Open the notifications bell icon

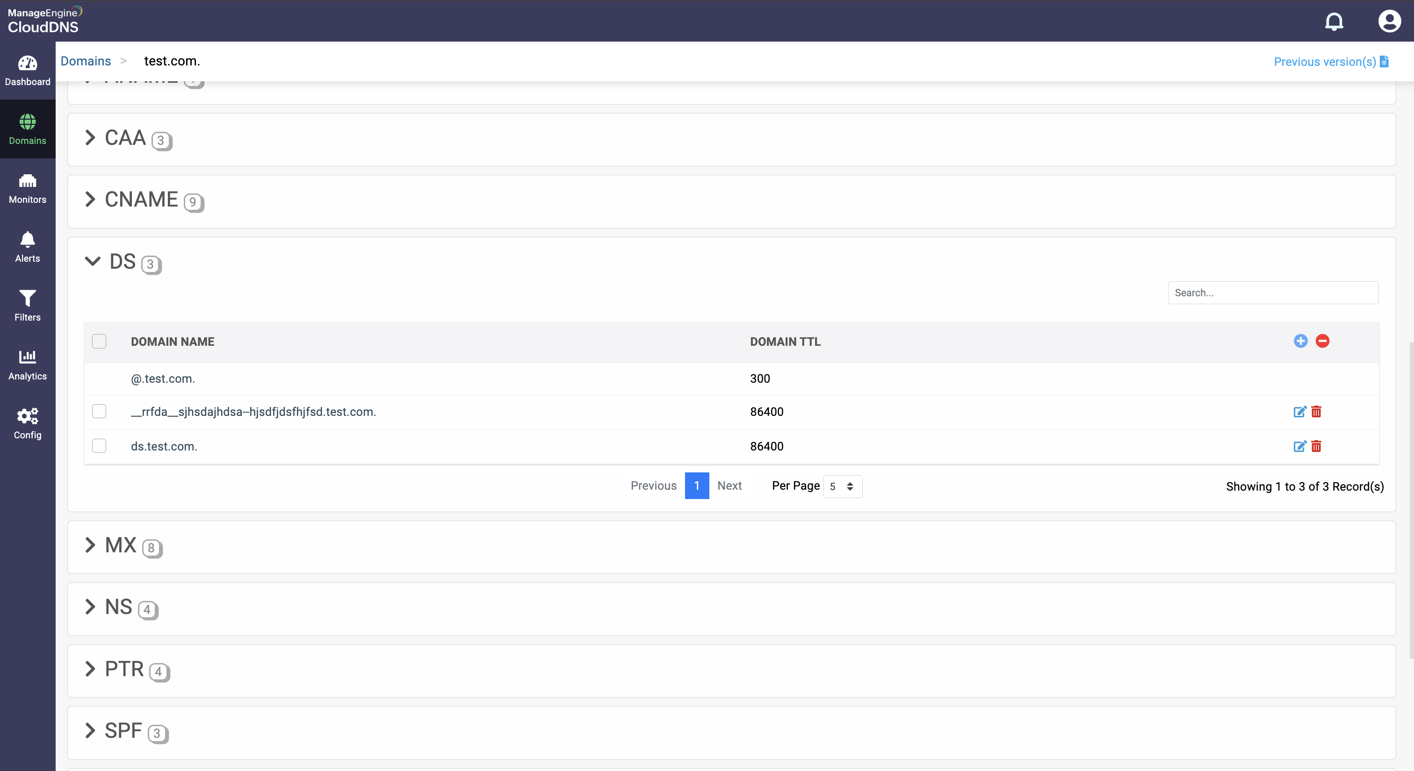1334,21
